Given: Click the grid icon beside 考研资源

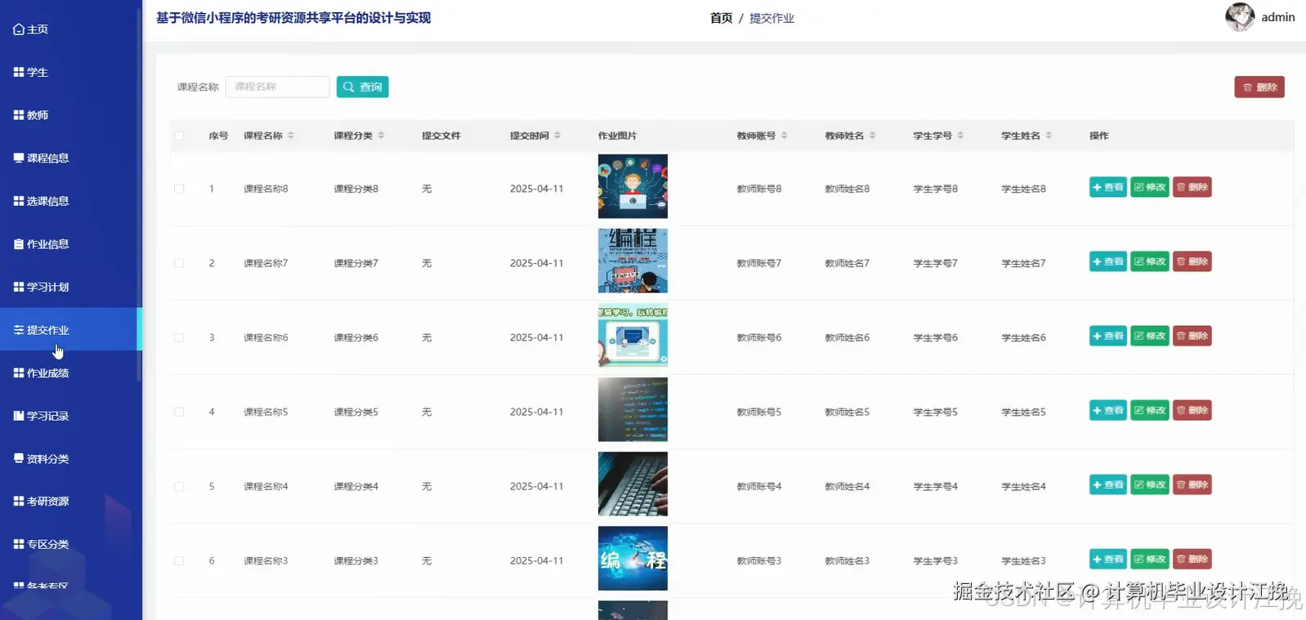Looking at the screenshot, I should point(19,501).
